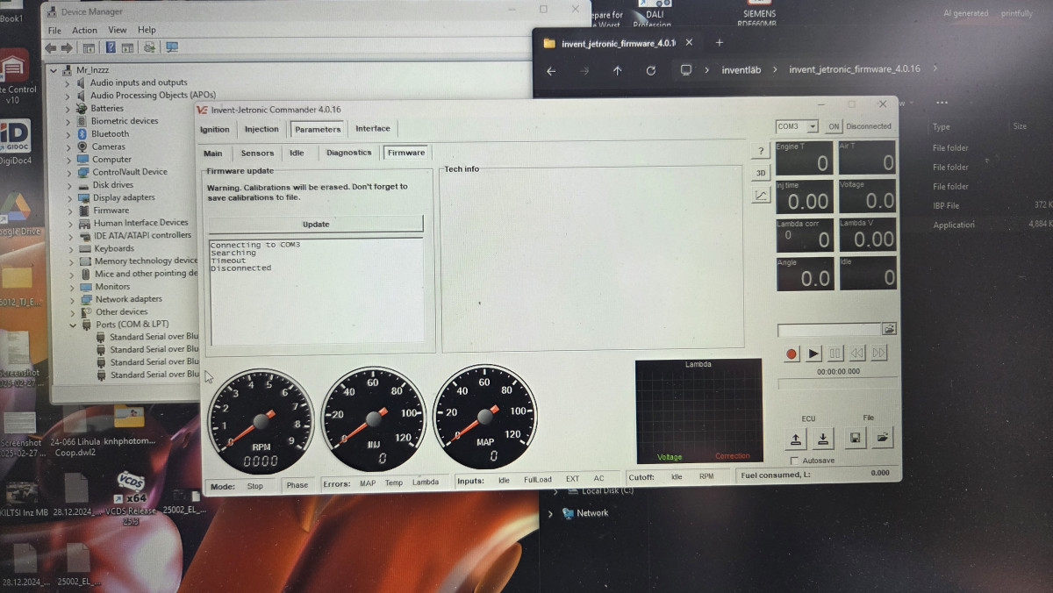
Task: Open the COM3 port dropdown
Action: tap(813, 126)
